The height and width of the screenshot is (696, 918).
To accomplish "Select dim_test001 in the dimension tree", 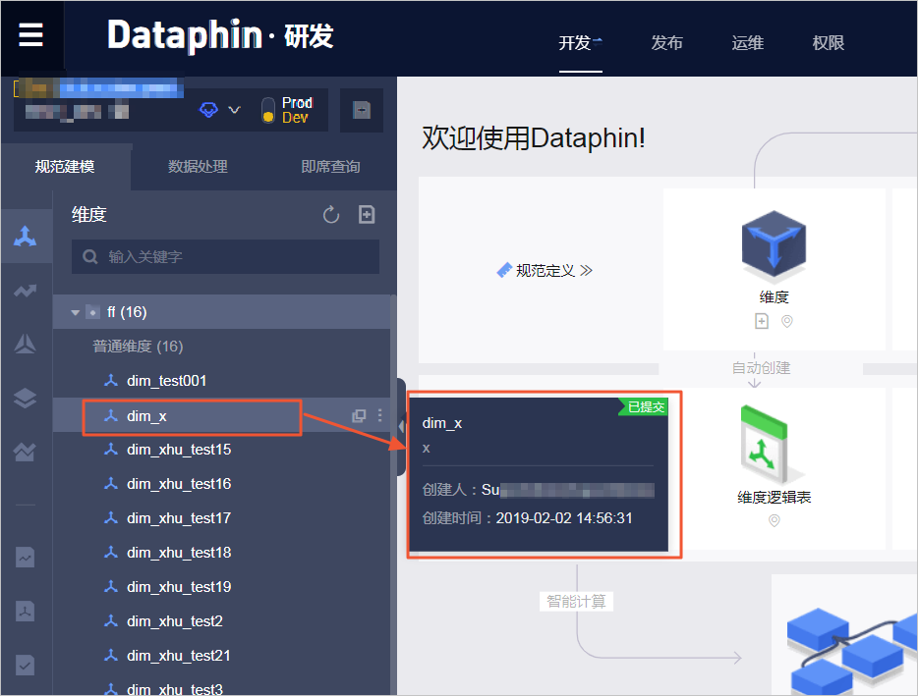I will click(166, 381).
